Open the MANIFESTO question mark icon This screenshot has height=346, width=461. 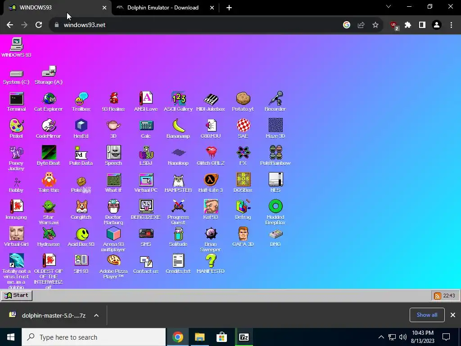tap(211, 264)
